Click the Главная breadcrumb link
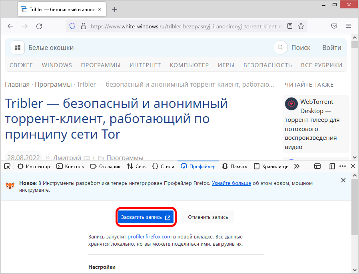 pyautogui.click(x=17, y=84)
